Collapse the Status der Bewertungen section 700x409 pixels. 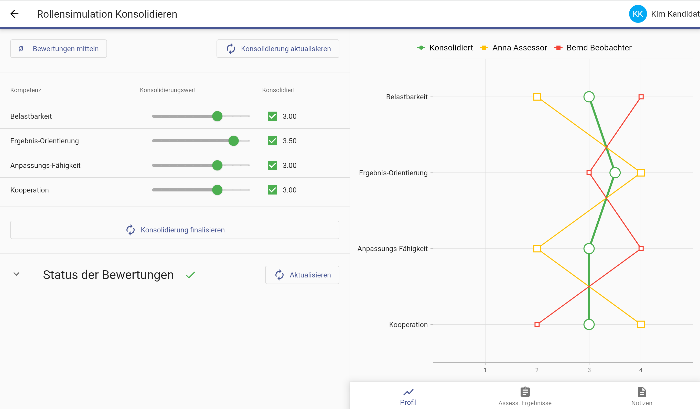[16, 274]
